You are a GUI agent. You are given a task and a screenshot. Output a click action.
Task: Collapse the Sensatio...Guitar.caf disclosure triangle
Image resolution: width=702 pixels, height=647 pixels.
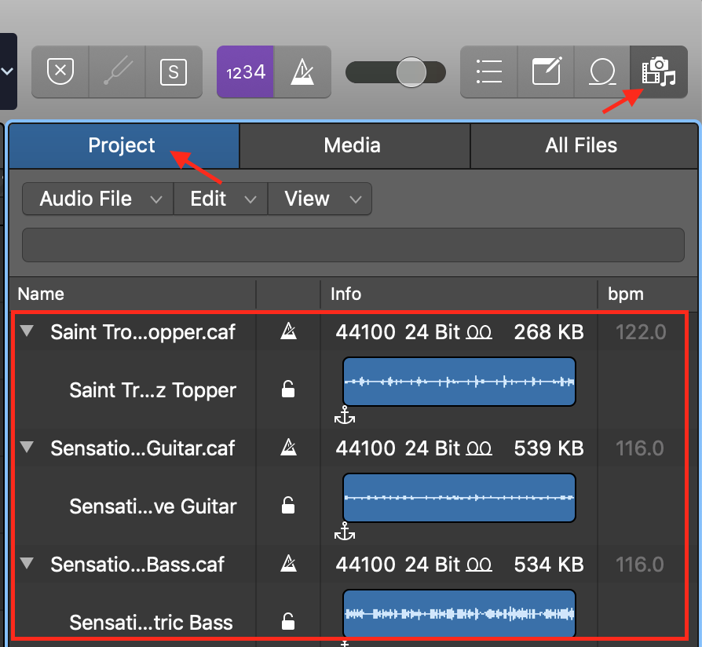pyautogui.click(x=27, y=447)
